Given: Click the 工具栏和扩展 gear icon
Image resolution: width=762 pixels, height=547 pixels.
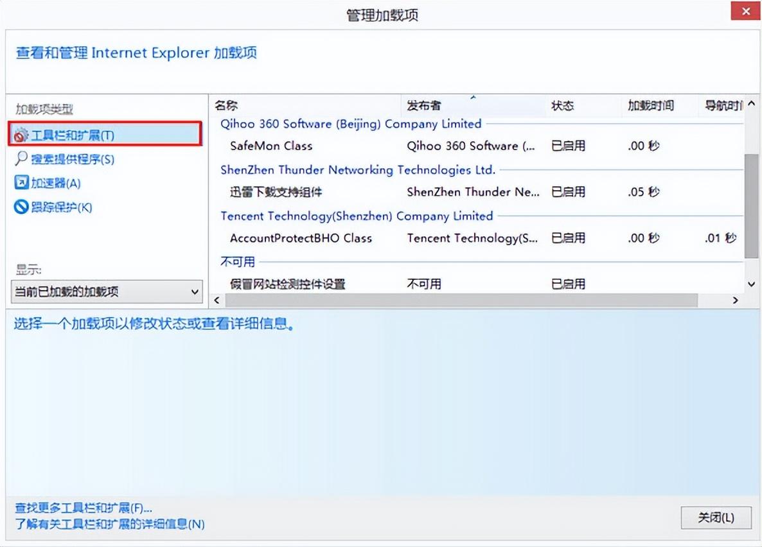Looking at the screenshot, I should [22, 135].
